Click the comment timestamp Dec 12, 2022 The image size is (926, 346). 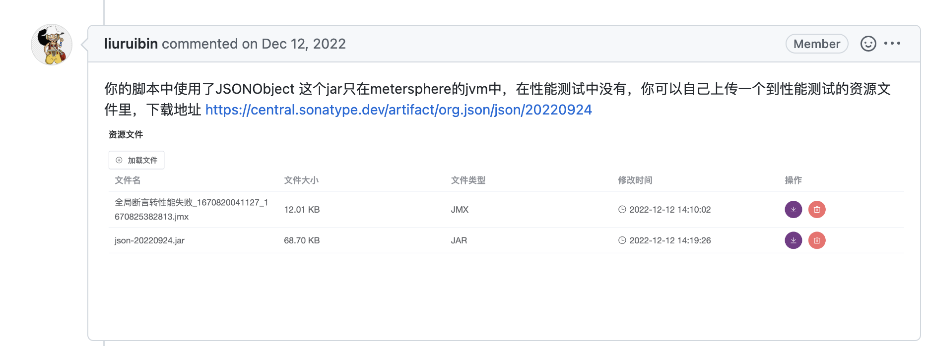point(303,44)
